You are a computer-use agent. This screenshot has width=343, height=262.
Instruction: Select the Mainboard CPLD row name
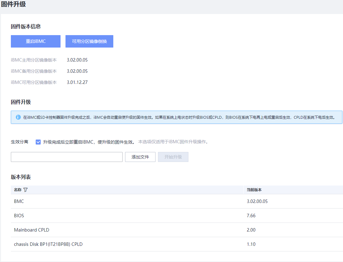[31, 230]
